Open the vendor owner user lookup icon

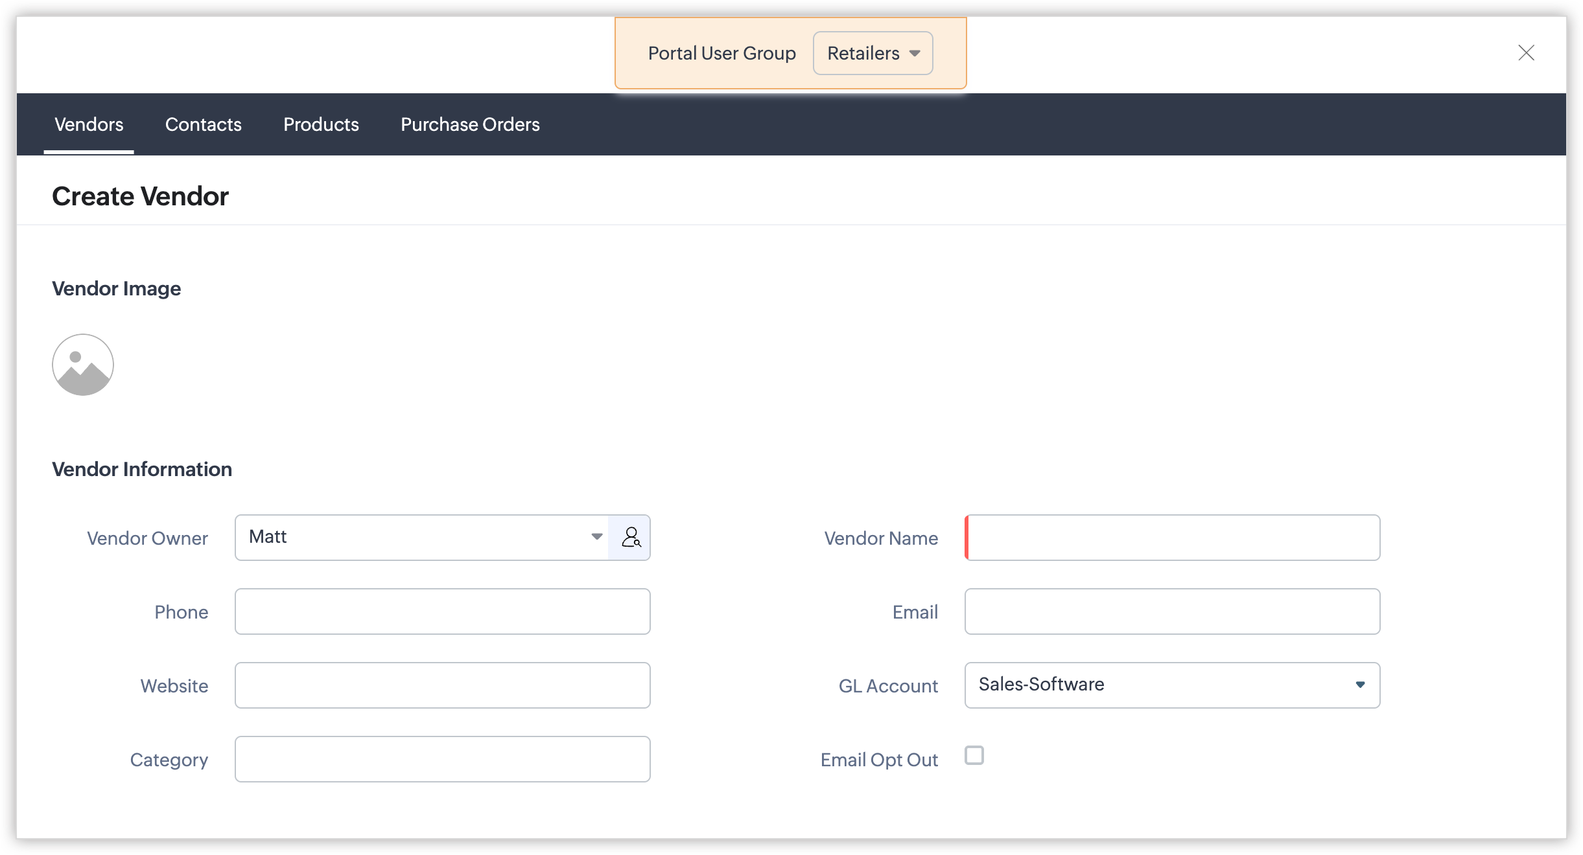click(x=630, y=538)
